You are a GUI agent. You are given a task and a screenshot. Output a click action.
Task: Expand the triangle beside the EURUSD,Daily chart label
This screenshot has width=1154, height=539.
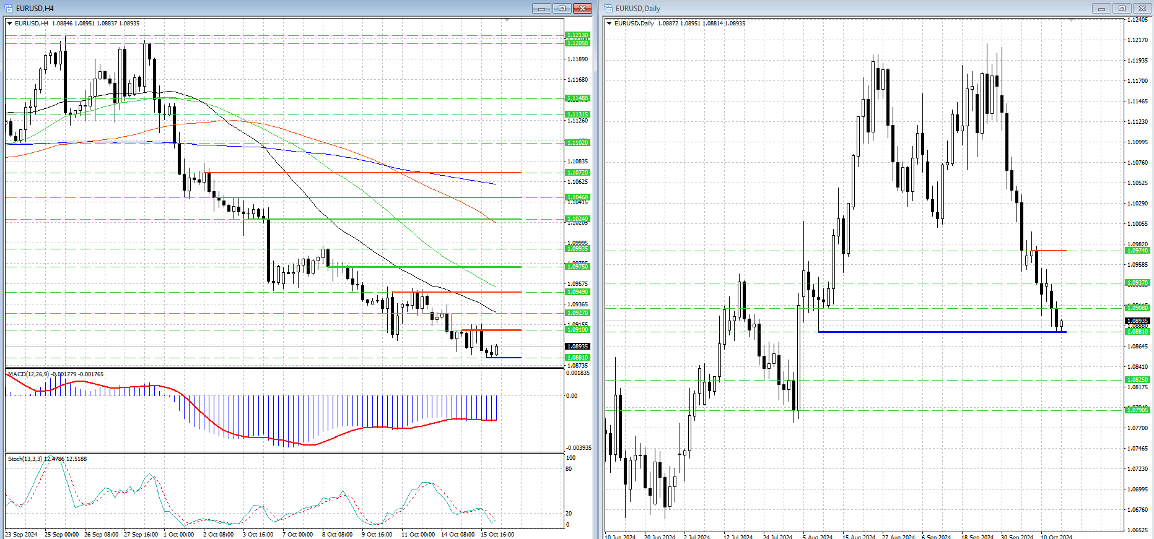[x=610, y=24]
